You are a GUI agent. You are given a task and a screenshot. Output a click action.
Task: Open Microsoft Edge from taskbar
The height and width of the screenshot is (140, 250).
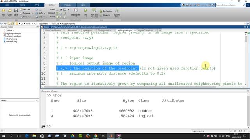coord(27,136)
